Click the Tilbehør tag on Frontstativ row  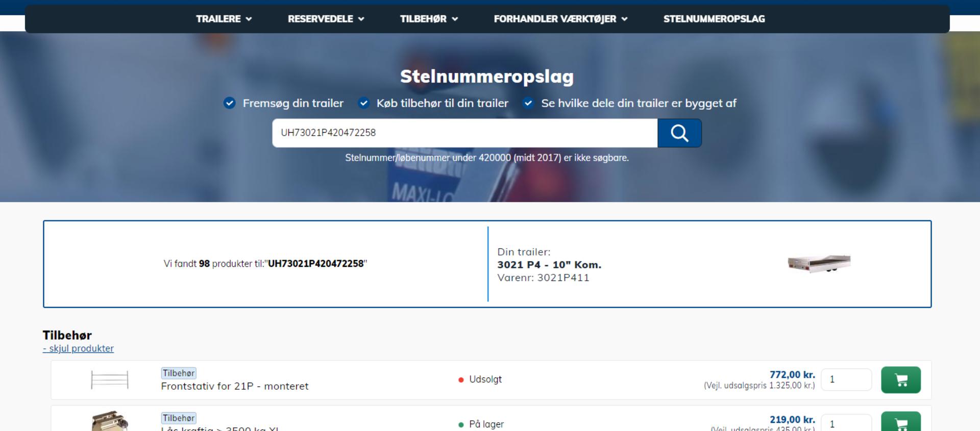(x=179, y=373)
